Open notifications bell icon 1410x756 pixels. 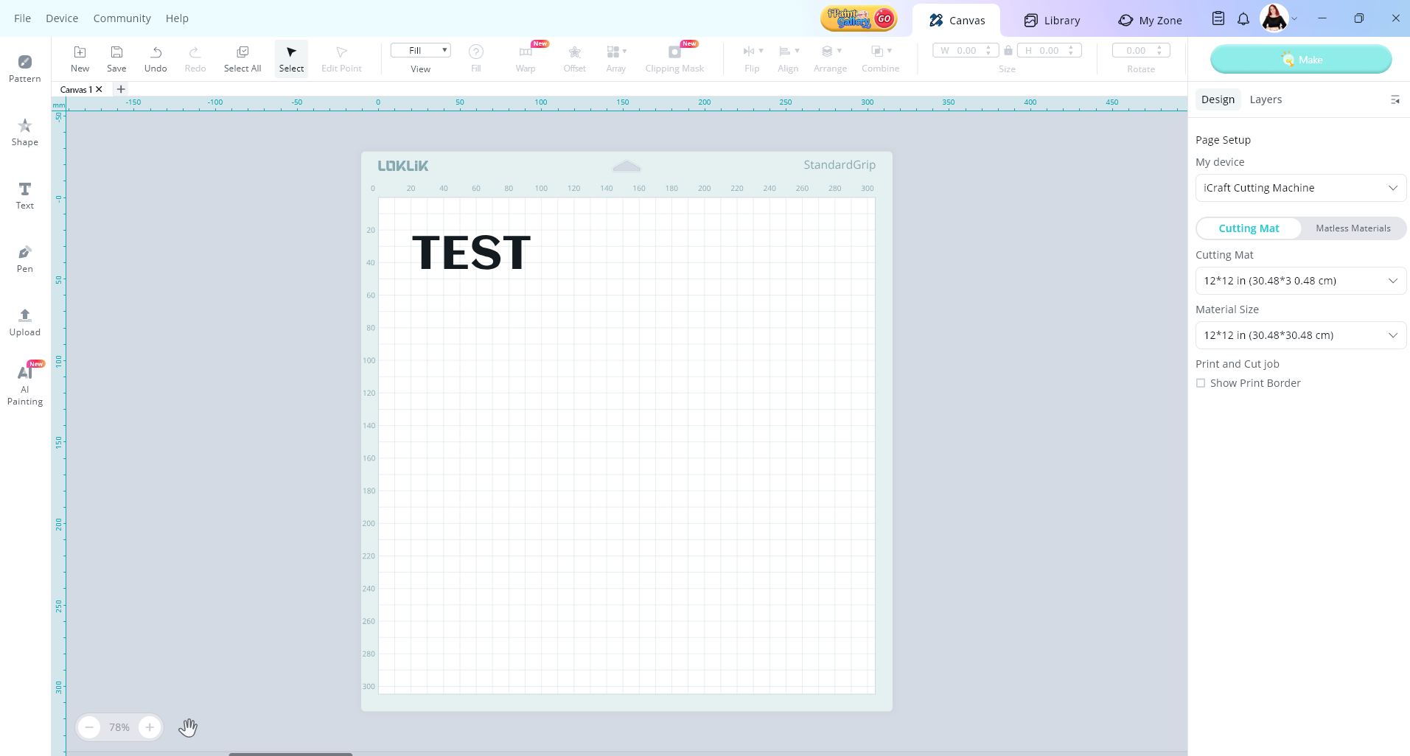(1243, 19)
